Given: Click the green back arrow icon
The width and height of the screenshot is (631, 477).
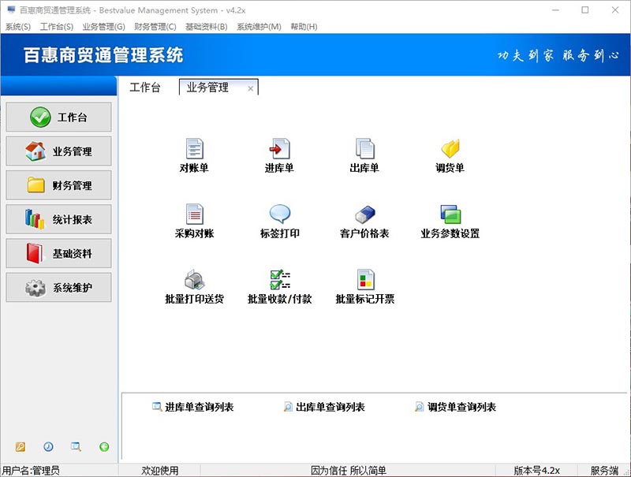Looking at the screenshot, I should [x=104, y=447].
